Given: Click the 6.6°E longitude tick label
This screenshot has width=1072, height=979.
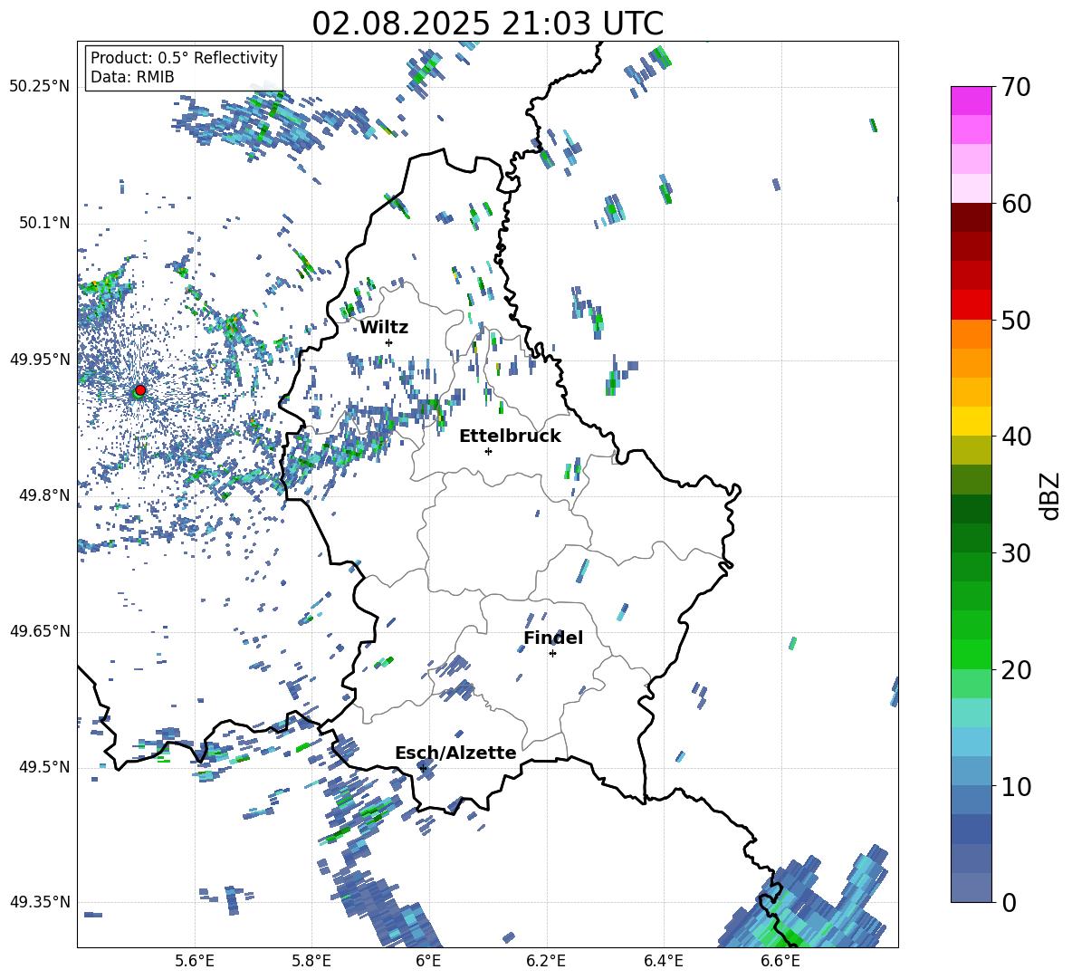Looking at the screenshot, I should (780, 961).
